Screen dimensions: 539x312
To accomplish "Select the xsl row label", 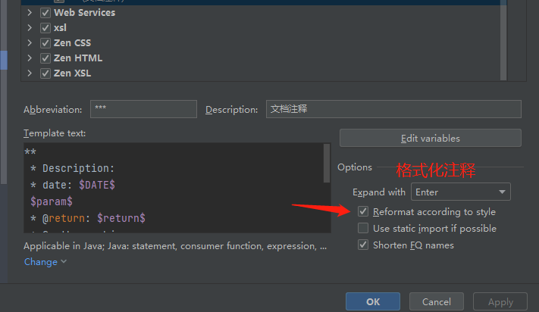I will [x=60, y=28].
